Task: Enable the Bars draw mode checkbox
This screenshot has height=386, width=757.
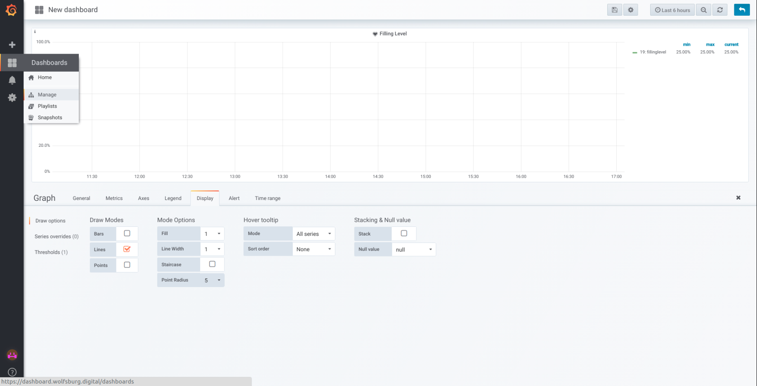Action: click(127, 233)
